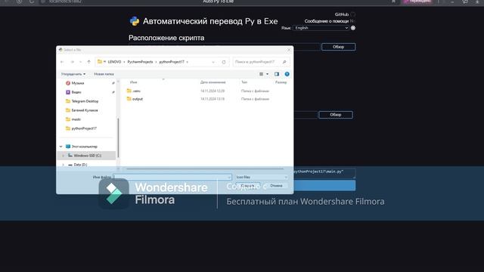Close the Select a file dialog

coord(289,50)
